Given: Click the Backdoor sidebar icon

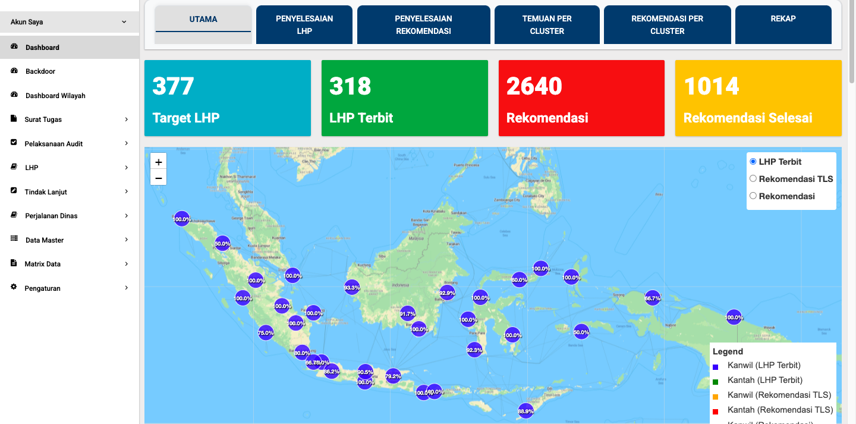Looking at the screenshot, I should click(14, 71).
